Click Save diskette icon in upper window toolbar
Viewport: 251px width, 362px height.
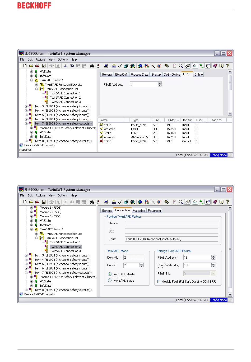pos(44,66)
